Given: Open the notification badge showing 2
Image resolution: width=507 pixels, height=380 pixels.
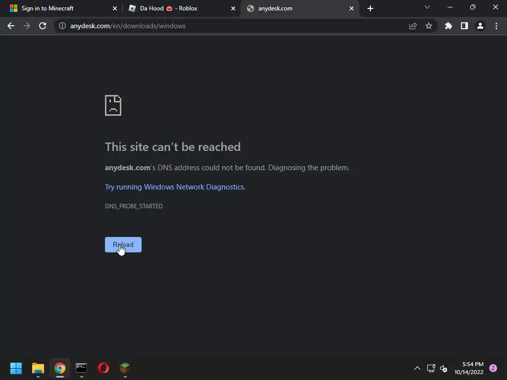Looking at the screenshot, I should (493, 368).
